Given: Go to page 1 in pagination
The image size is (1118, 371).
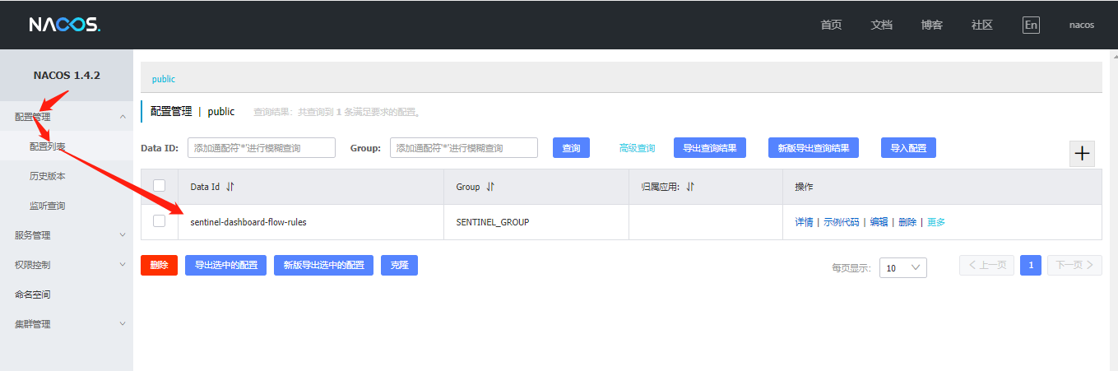Looking at the screenshot, I should [1032, 265].
